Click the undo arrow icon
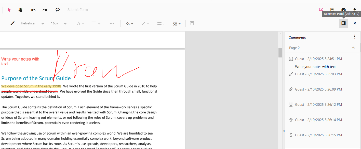Image resolution: width=361 pixels, height=149 pixels. pos(33,10)
